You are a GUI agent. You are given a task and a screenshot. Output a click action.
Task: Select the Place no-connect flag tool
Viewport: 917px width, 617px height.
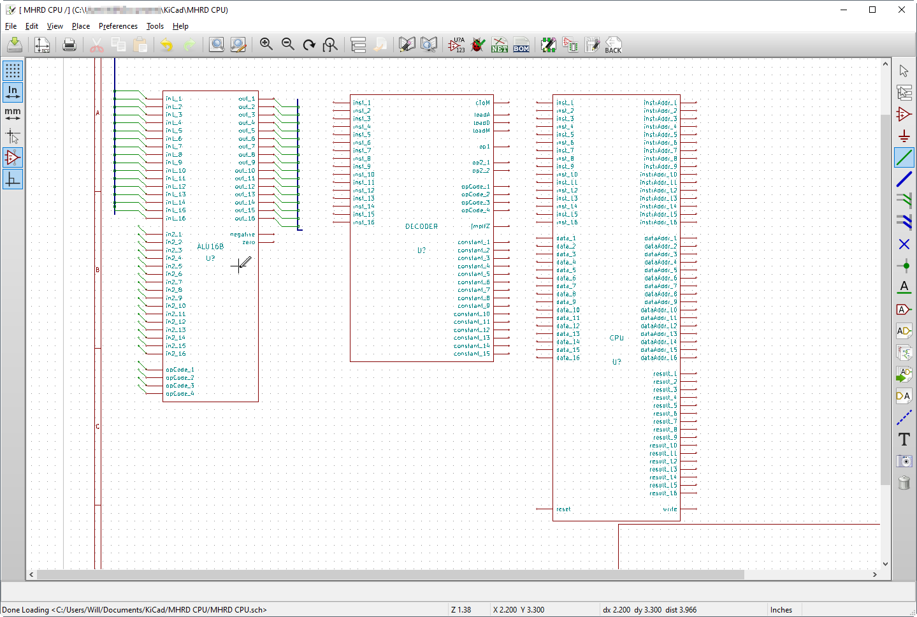point(904,244)
